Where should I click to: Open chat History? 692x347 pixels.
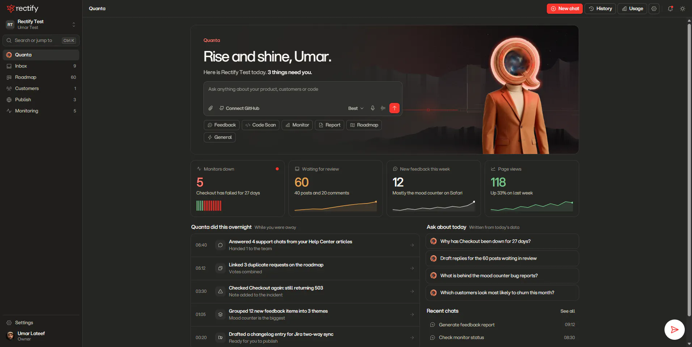[x=600, y=9]
